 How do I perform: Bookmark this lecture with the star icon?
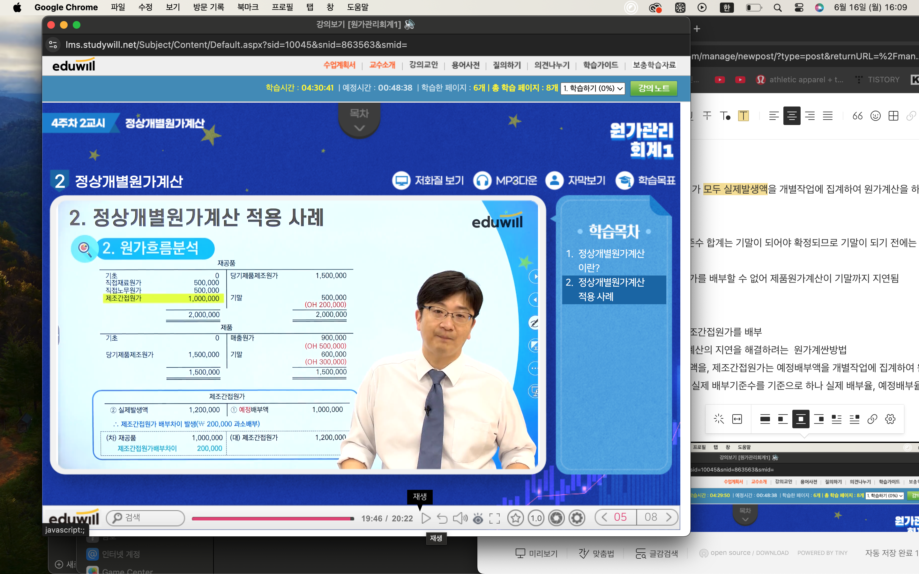pos(515,518)
